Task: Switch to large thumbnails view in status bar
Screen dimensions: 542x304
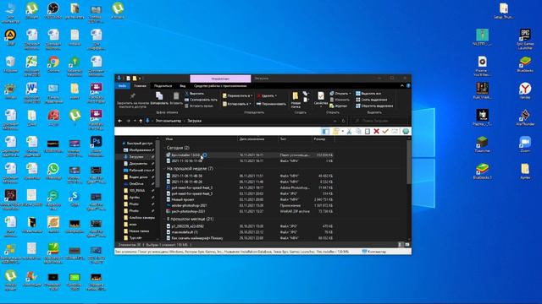Action: [406, 245]
